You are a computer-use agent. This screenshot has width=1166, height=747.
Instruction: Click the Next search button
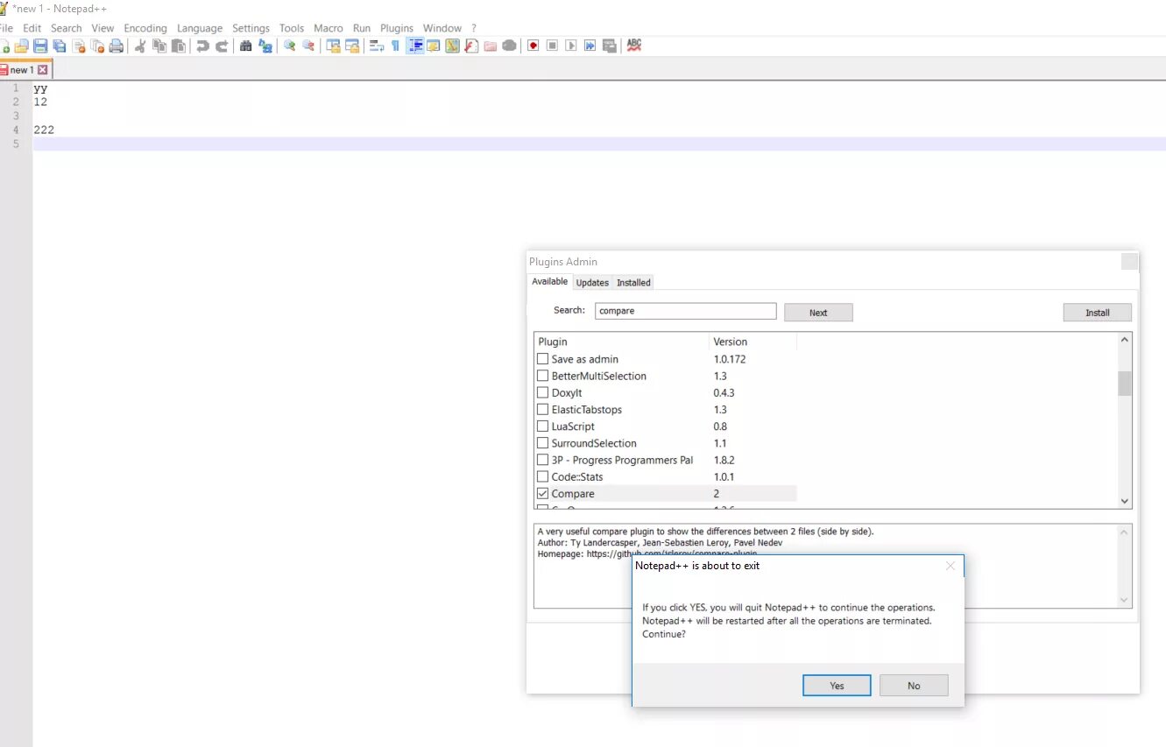point(818,313)
